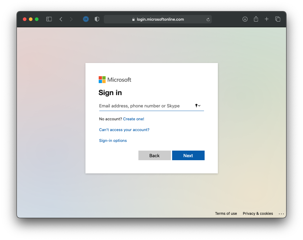Show Safari downloads
The height and width of the screenshot is (240, 303).
245,19
